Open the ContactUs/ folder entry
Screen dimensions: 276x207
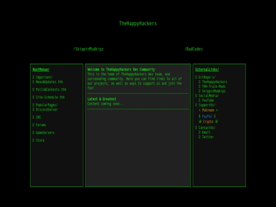click(207, 128)
